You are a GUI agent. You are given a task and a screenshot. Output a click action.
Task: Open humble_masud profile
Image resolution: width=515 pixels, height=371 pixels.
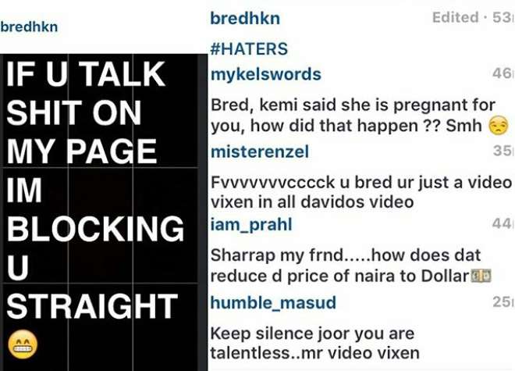point(273,302)
